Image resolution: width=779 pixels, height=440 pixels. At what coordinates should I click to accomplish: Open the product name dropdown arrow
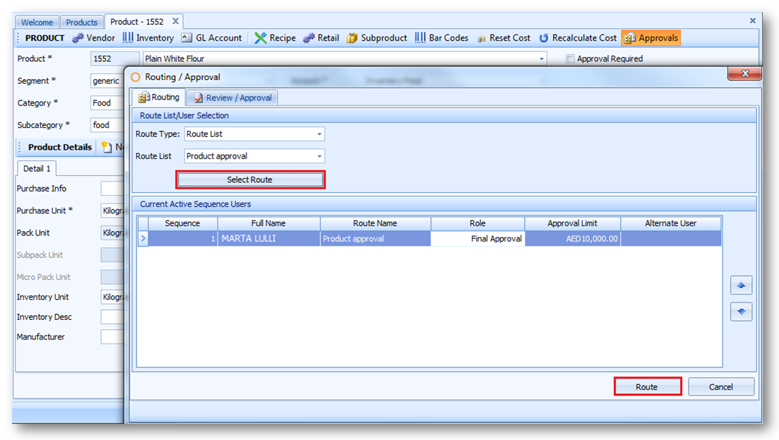pyautogui.click(x=542, y=59)
